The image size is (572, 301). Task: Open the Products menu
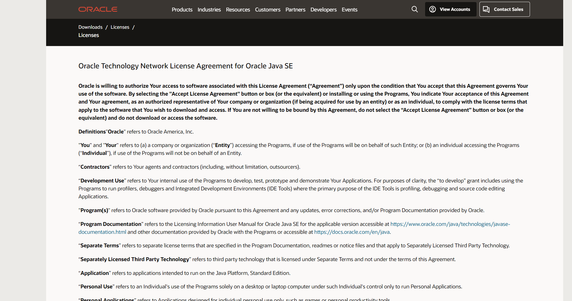click(182, 10)
